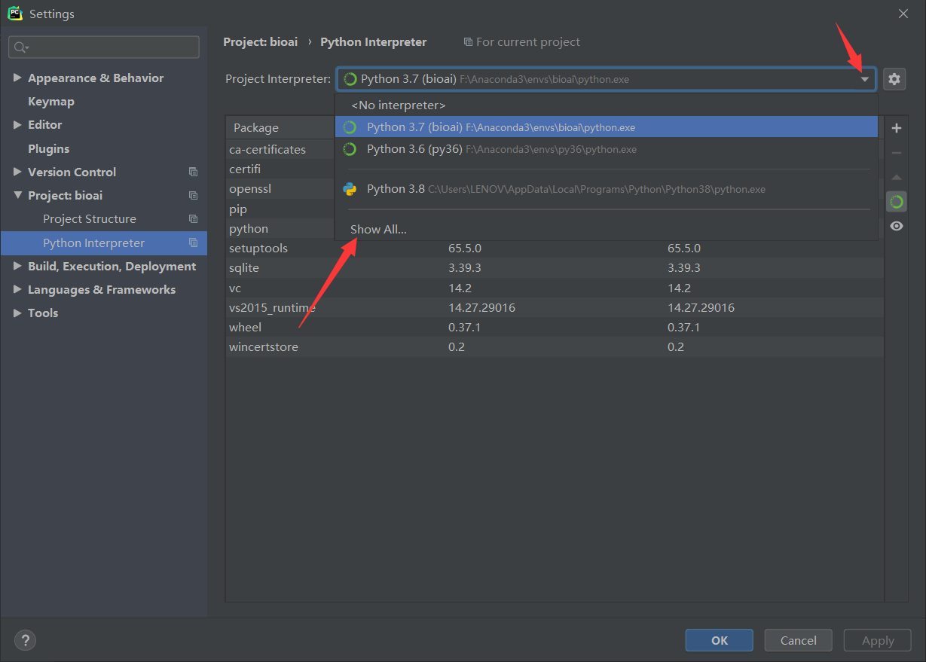The image size is (926, 662).
Task: Click the help question mark button
Action: [x=25, y=640]
